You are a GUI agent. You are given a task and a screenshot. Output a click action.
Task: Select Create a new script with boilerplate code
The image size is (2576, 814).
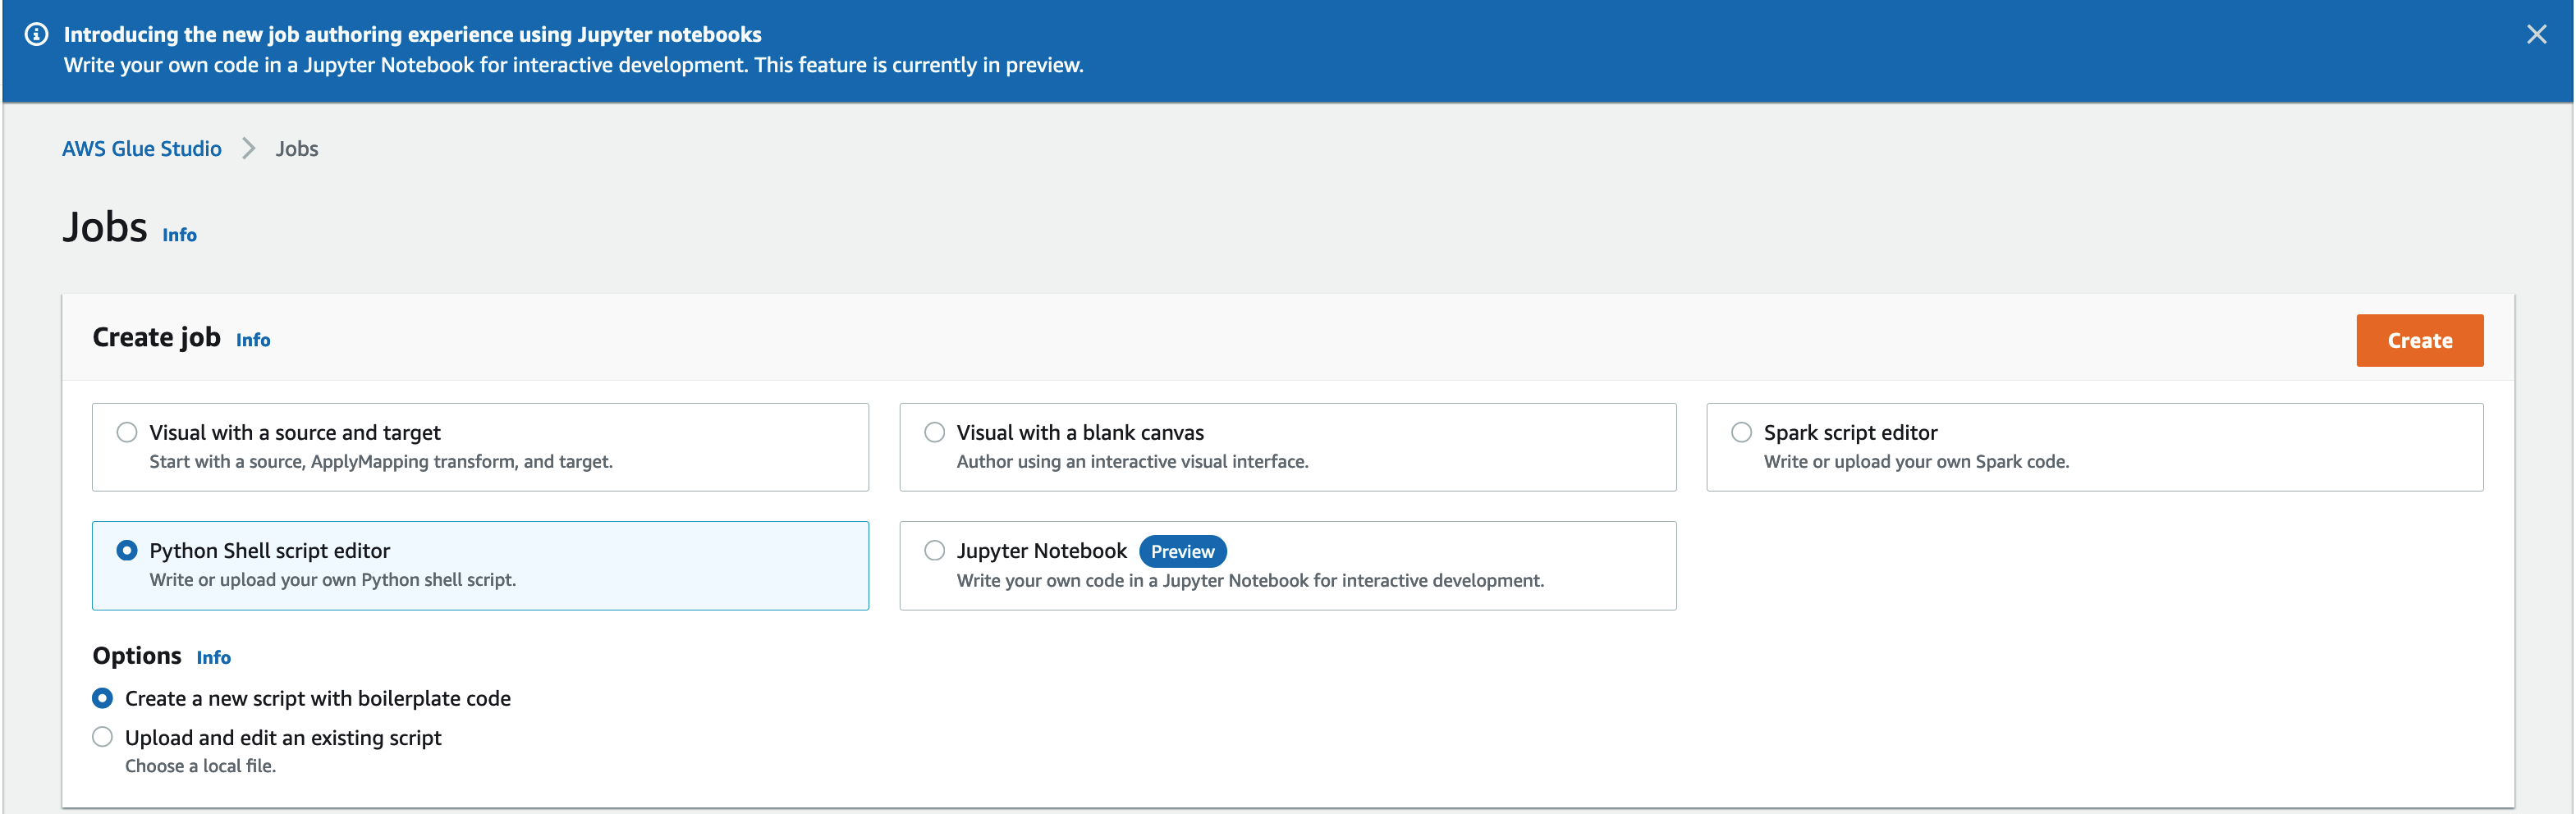point(102,698)
